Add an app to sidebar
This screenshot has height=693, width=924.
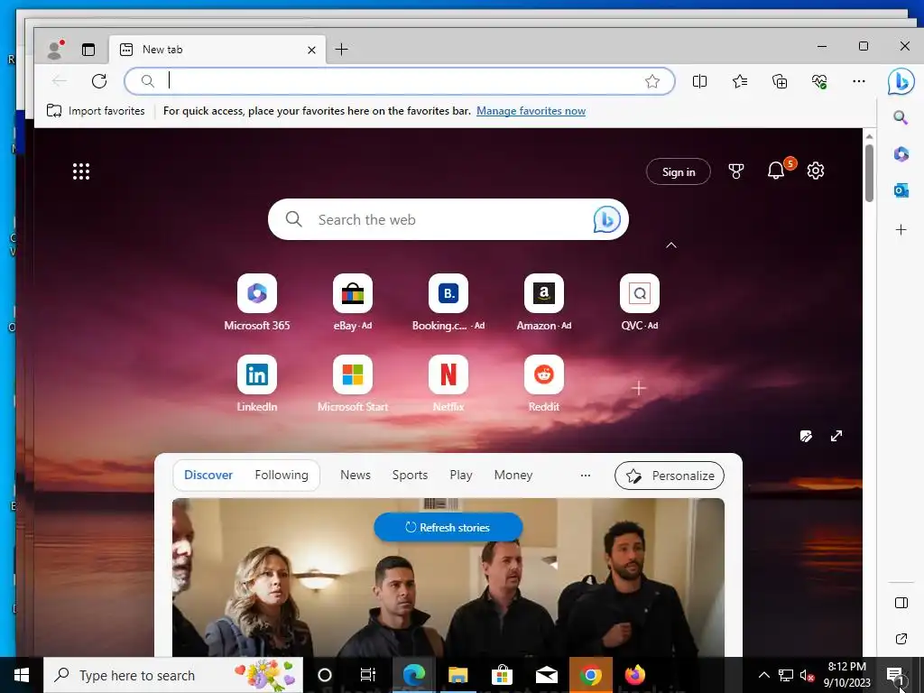tap(901, 230)
